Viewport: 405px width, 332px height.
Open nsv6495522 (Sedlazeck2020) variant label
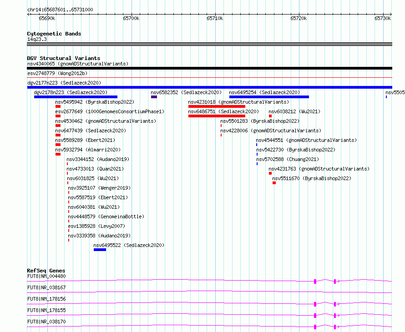tap(129, 245)
